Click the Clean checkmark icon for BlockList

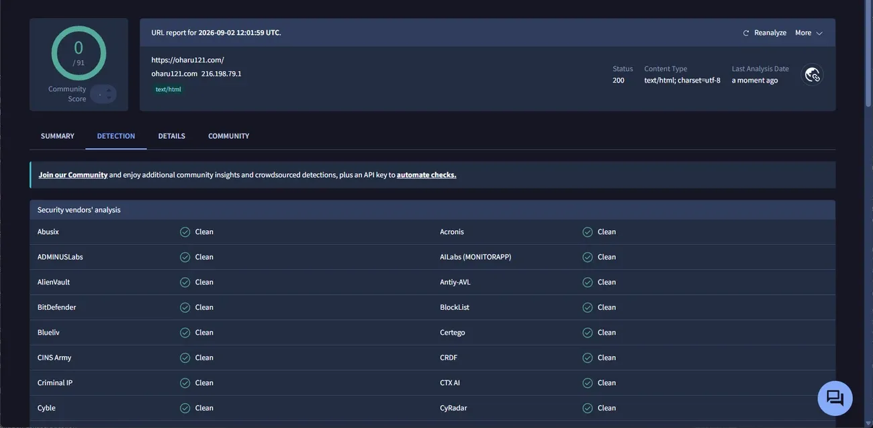pos(588,307)
